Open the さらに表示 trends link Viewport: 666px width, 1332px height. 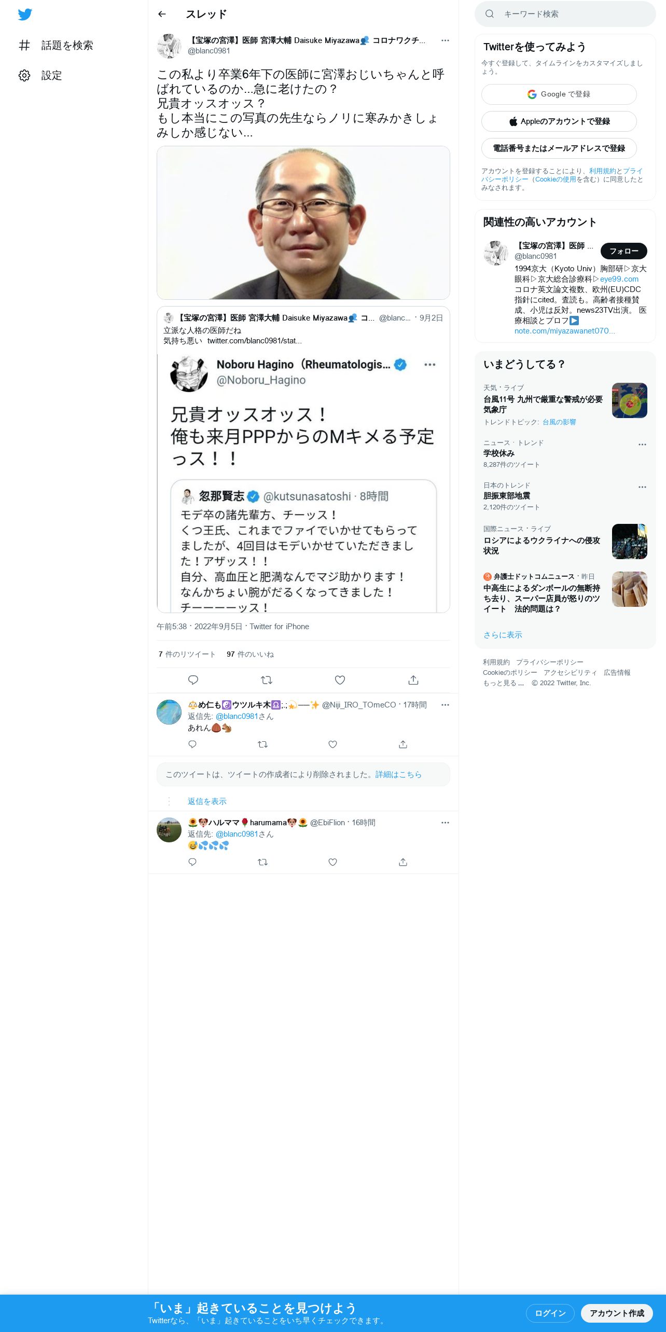pyautogui.click(x=503, y=635)
